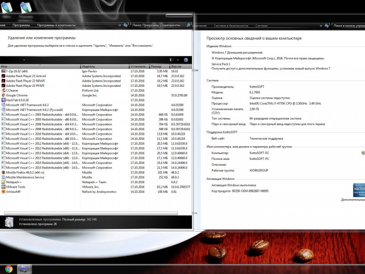Open the blue help icon in Programs toolbar
Screen dimensions: 365x274
coord(186,60)
